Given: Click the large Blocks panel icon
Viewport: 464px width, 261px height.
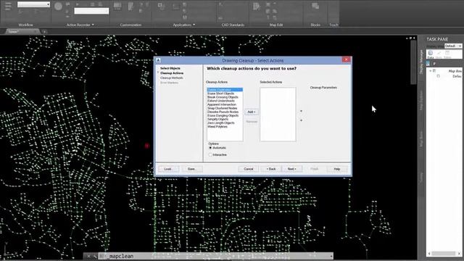Looking at the screenshot, I should (x=315, y=7).
